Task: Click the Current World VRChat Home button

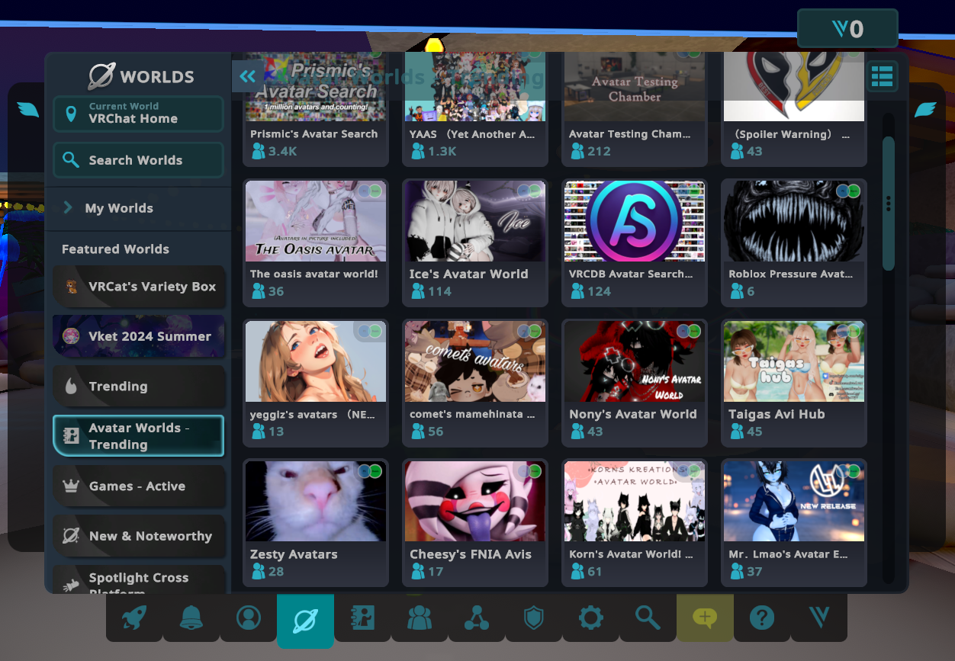Action: click(138, 114)
